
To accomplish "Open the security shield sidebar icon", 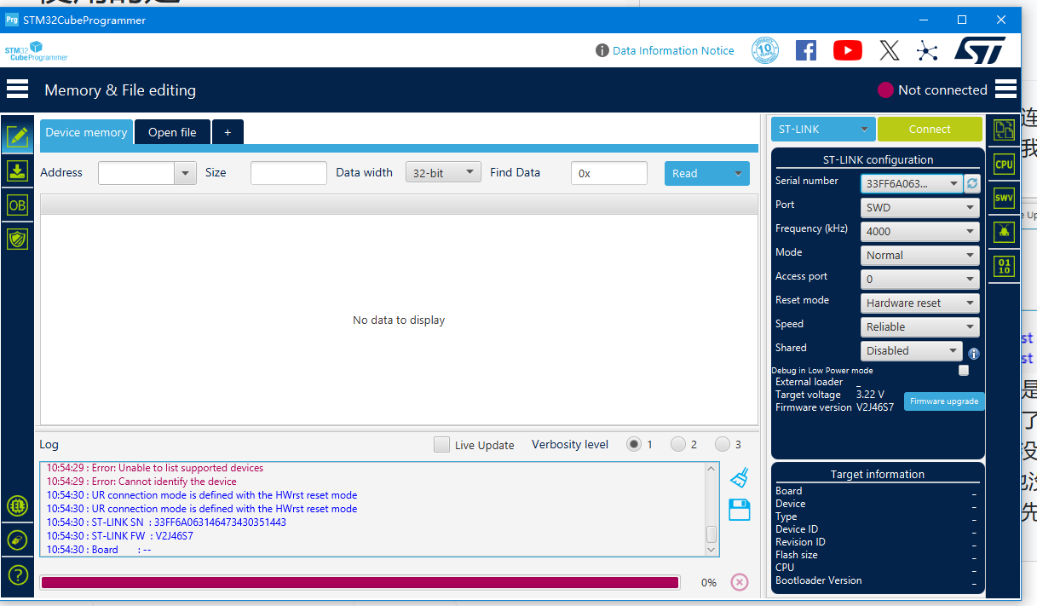I will point(17,239).
